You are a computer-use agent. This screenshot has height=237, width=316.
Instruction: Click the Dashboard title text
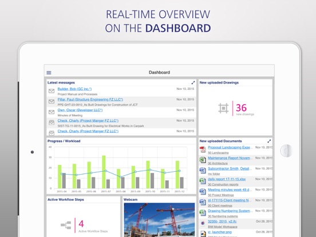[159, 72]
